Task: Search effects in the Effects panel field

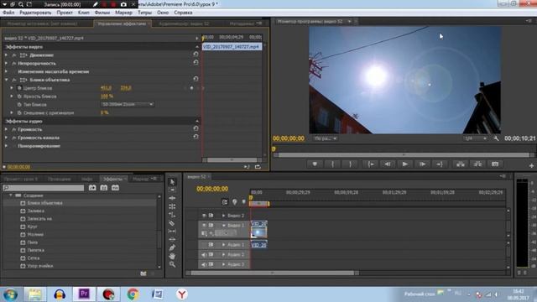Action: (x=44, y=188)
